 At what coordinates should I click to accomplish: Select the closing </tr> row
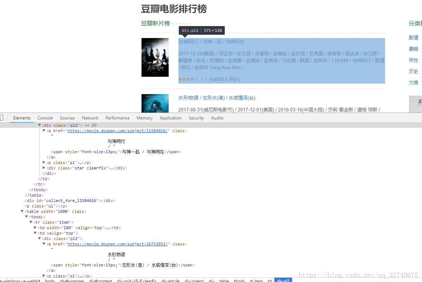(39, 184)
